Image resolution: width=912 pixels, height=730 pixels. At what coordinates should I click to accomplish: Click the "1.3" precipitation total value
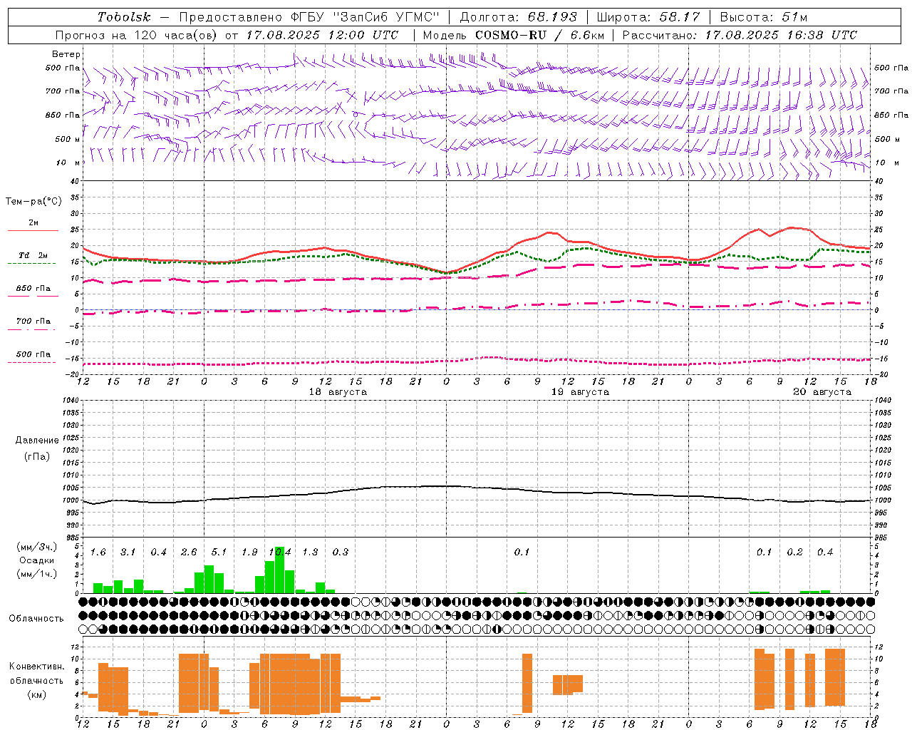(x=310, y=552)
